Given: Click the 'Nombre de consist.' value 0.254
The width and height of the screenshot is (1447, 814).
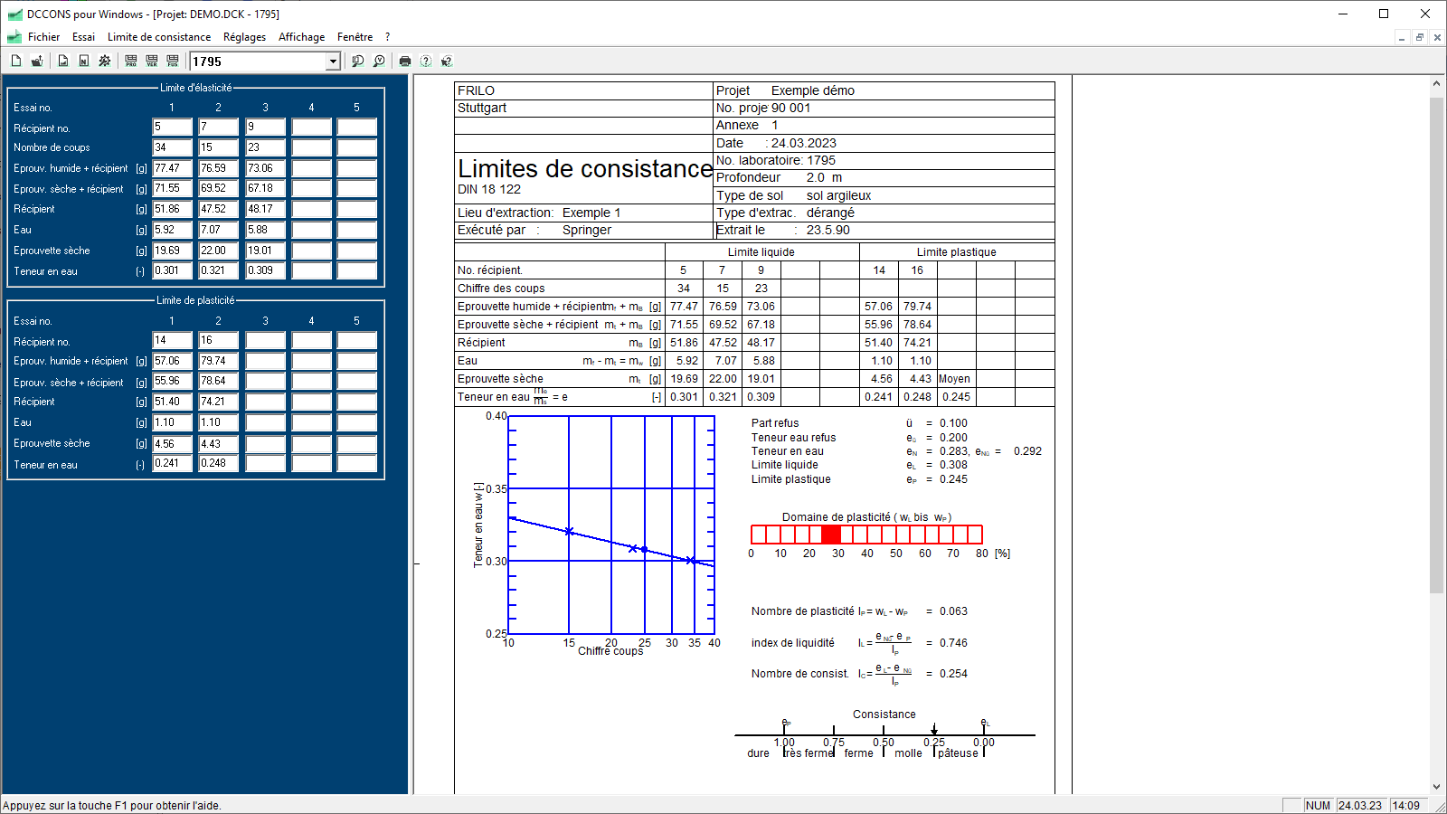Looking at the screenshot, I should coord(953,674).
